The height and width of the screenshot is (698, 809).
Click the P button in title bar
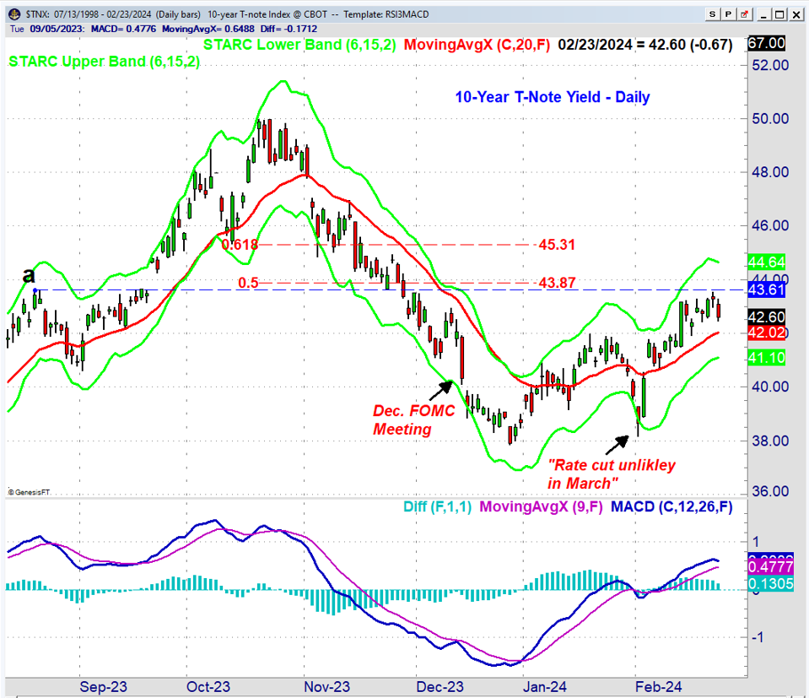tap(726, 14)
